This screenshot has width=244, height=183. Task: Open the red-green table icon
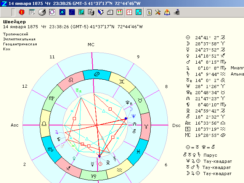click(x=119, y=12)
